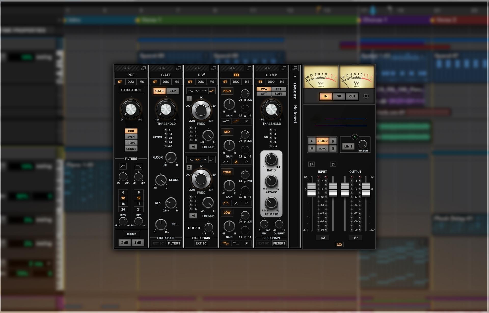The width and height of the screenshot is (489, 313).
Task: Select EQ HIGH band shelf shape icon
Action: [236, 121]
